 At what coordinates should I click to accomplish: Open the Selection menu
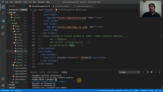pyautogui.click(x=18, y=2)
